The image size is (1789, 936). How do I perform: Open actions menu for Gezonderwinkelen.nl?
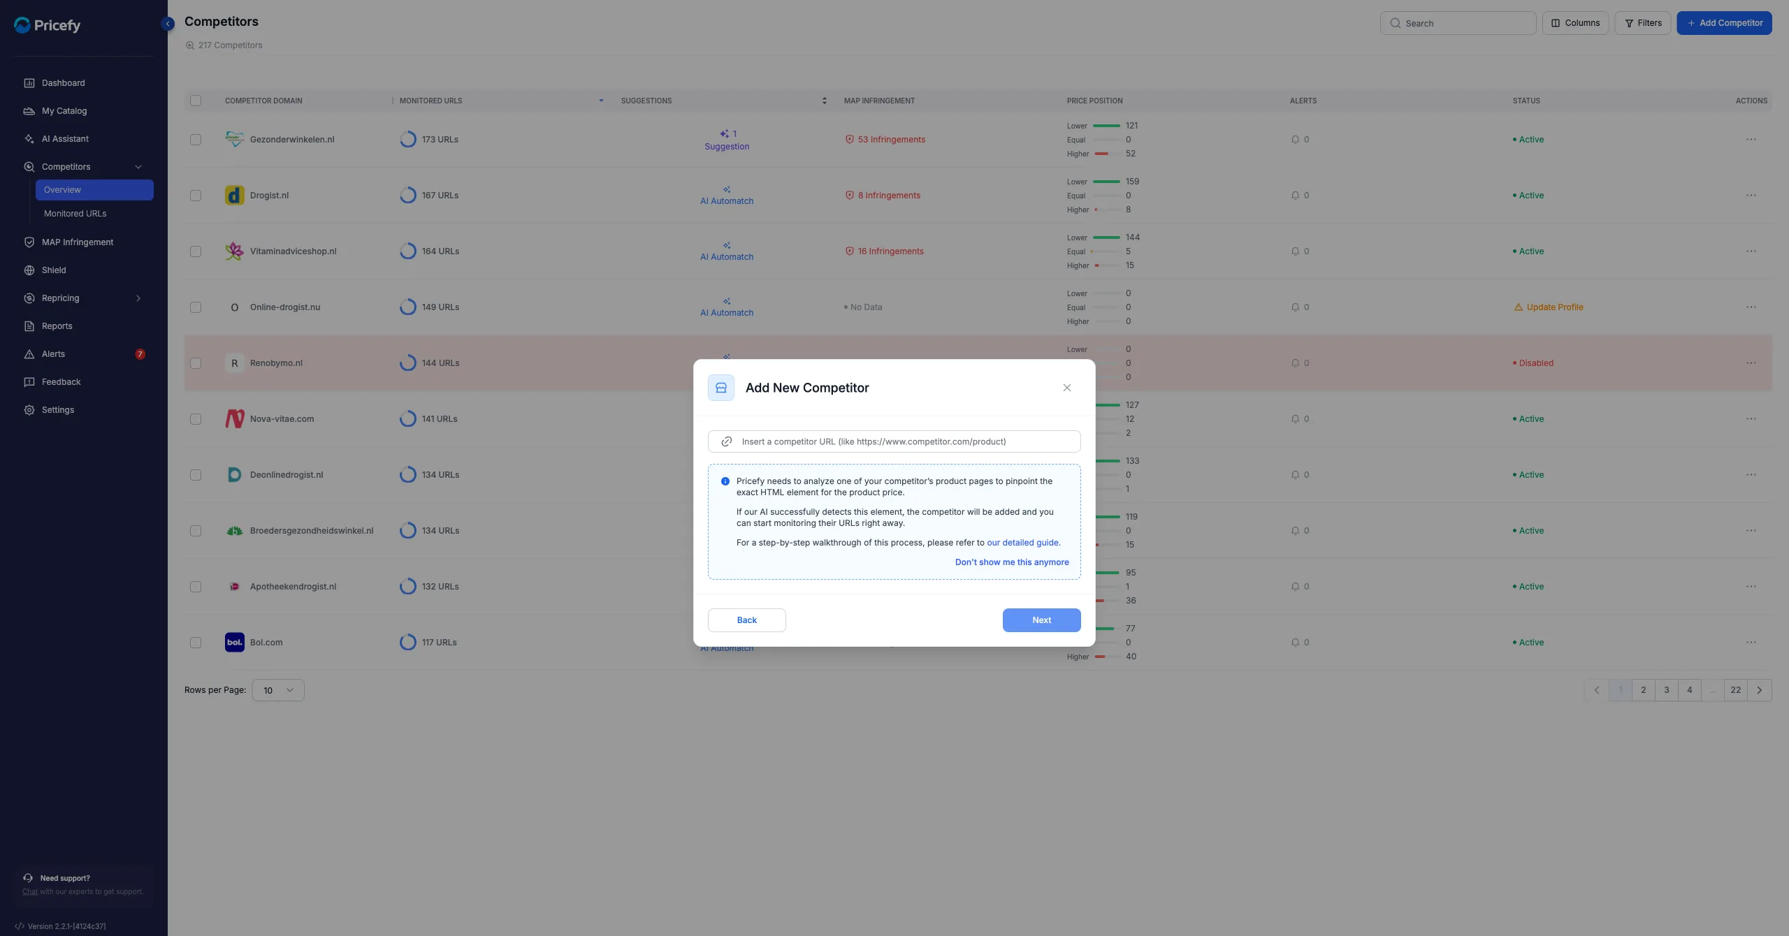coord(1751,140)
